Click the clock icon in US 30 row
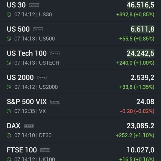161x161 pixels. [9, 14]
